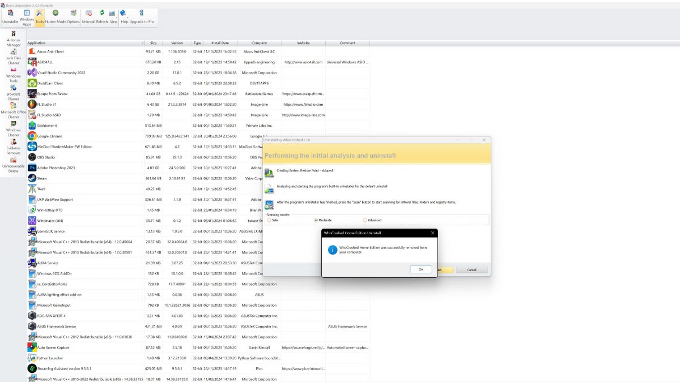Click the Geekbench 6 row
The width and height of the screenshot is (680, 382).
coord(198,126)
